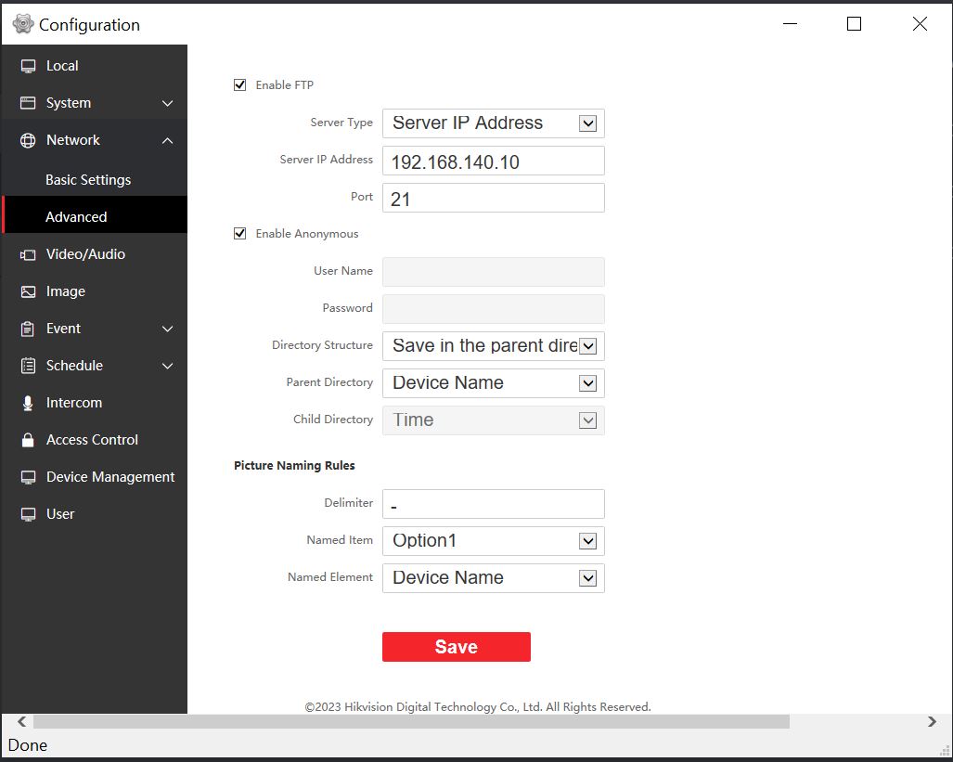
Task: Open Basic Settings under Network
Action: [88, 180]
